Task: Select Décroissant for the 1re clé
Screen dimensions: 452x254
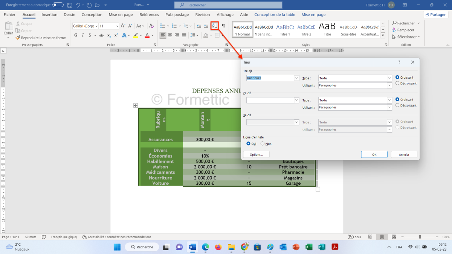Action: [397, 83]
